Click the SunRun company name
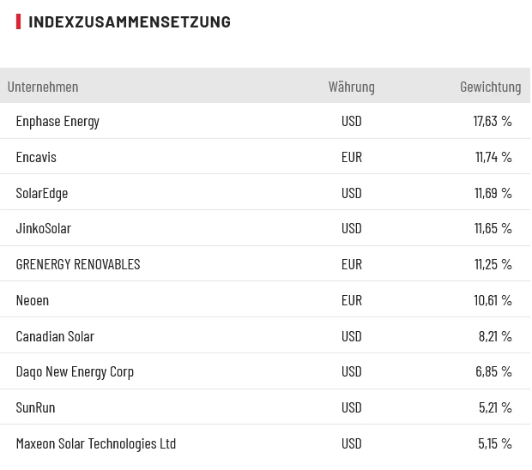Image resolution: width=532 pixels, height=470 pixels. click(35, 407)
